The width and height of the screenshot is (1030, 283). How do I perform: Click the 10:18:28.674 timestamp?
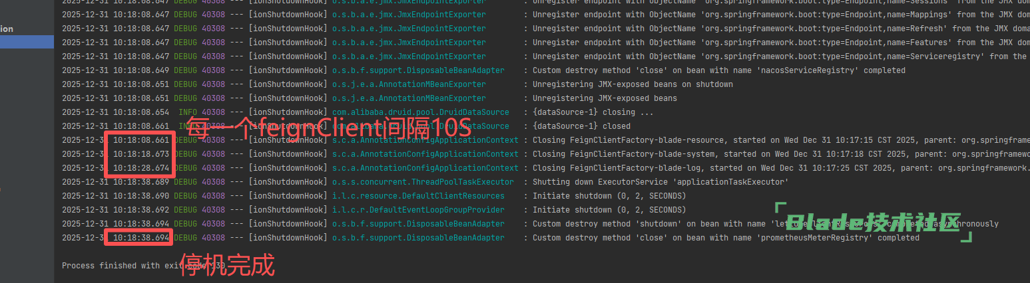140,168
